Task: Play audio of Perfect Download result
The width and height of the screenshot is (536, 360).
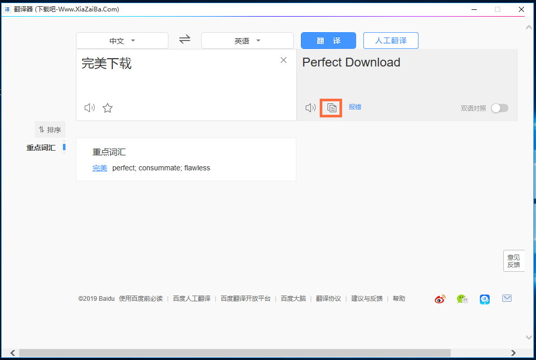Action: pos(310,108)
